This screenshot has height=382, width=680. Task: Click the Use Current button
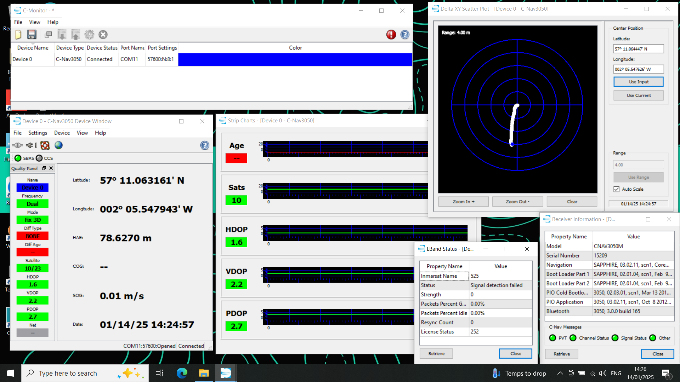point(638,95)
